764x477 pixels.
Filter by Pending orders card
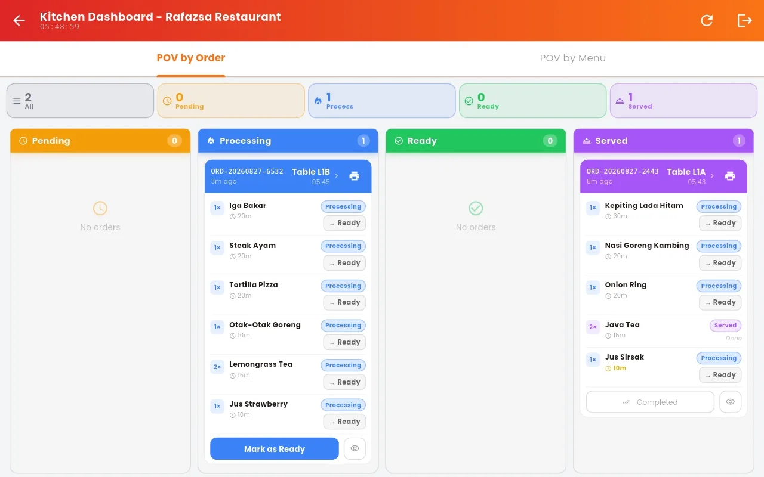[x=231, y=101]
